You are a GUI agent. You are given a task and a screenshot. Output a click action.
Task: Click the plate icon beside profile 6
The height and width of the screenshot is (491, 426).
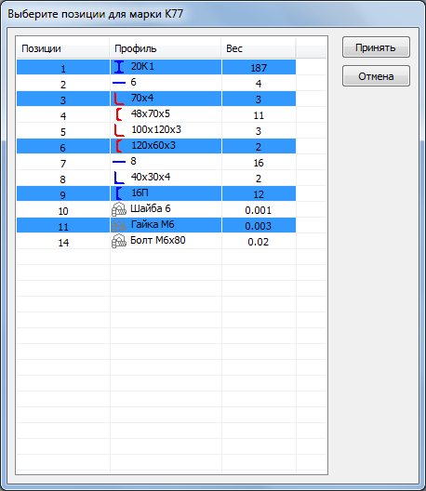click(119, 83)
